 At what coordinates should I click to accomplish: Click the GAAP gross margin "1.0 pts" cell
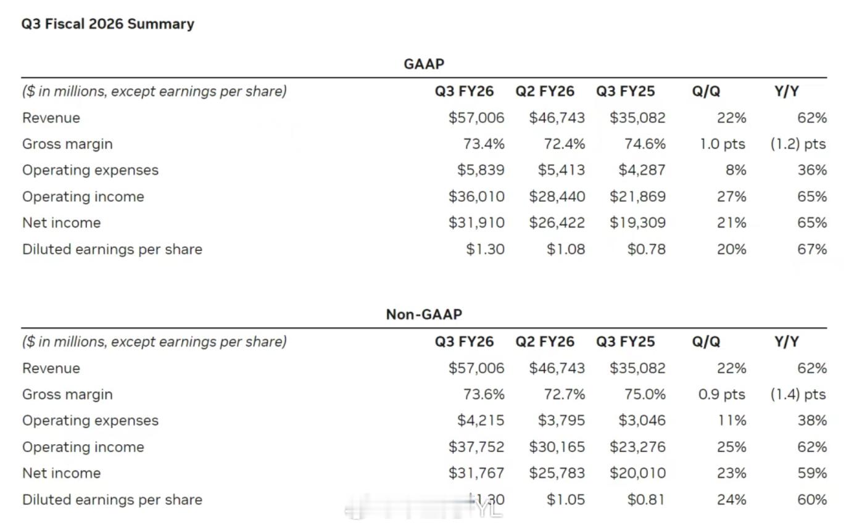(722, 144)
